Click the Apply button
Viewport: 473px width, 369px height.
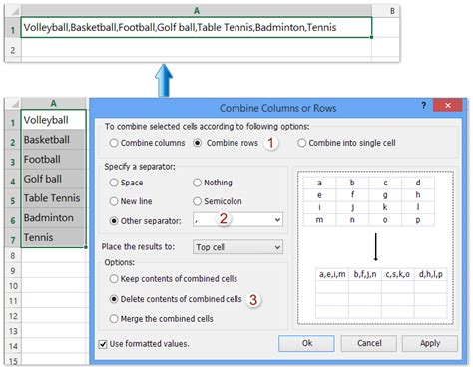430,343
